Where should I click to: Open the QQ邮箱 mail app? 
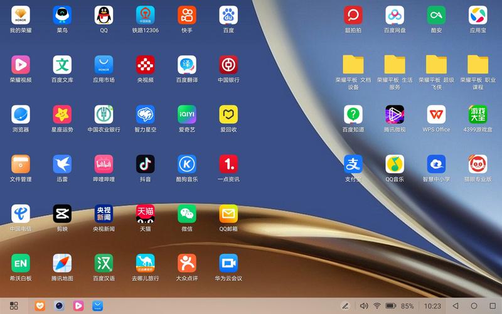coord(228,214)
